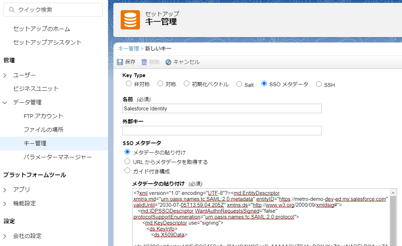Screen dimensions: 402x246
Task: Click inside the 外部キー input field
Action: tap(221, 130)
